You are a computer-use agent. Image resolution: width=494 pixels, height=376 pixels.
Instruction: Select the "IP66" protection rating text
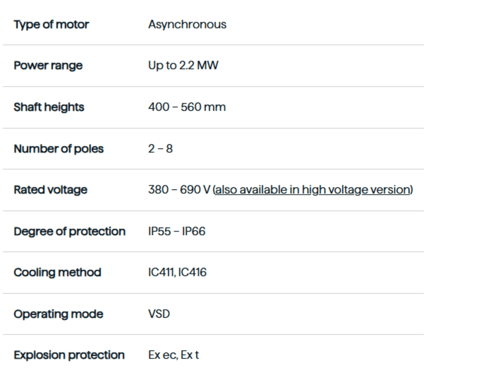coord(194,231)
